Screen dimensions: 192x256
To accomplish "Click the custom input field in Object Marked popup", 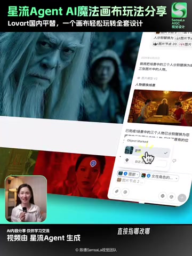I will coord(150,163).
